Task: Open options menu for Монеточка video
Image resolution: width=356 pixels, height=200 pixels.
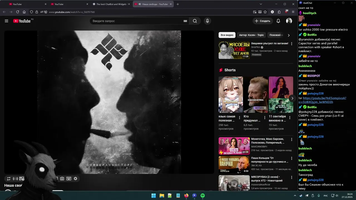Action: 291,139
